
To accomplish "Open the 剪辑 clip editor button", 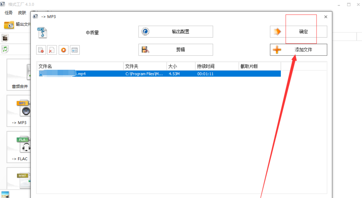I will pyautogui.click(x=176, y=49).
